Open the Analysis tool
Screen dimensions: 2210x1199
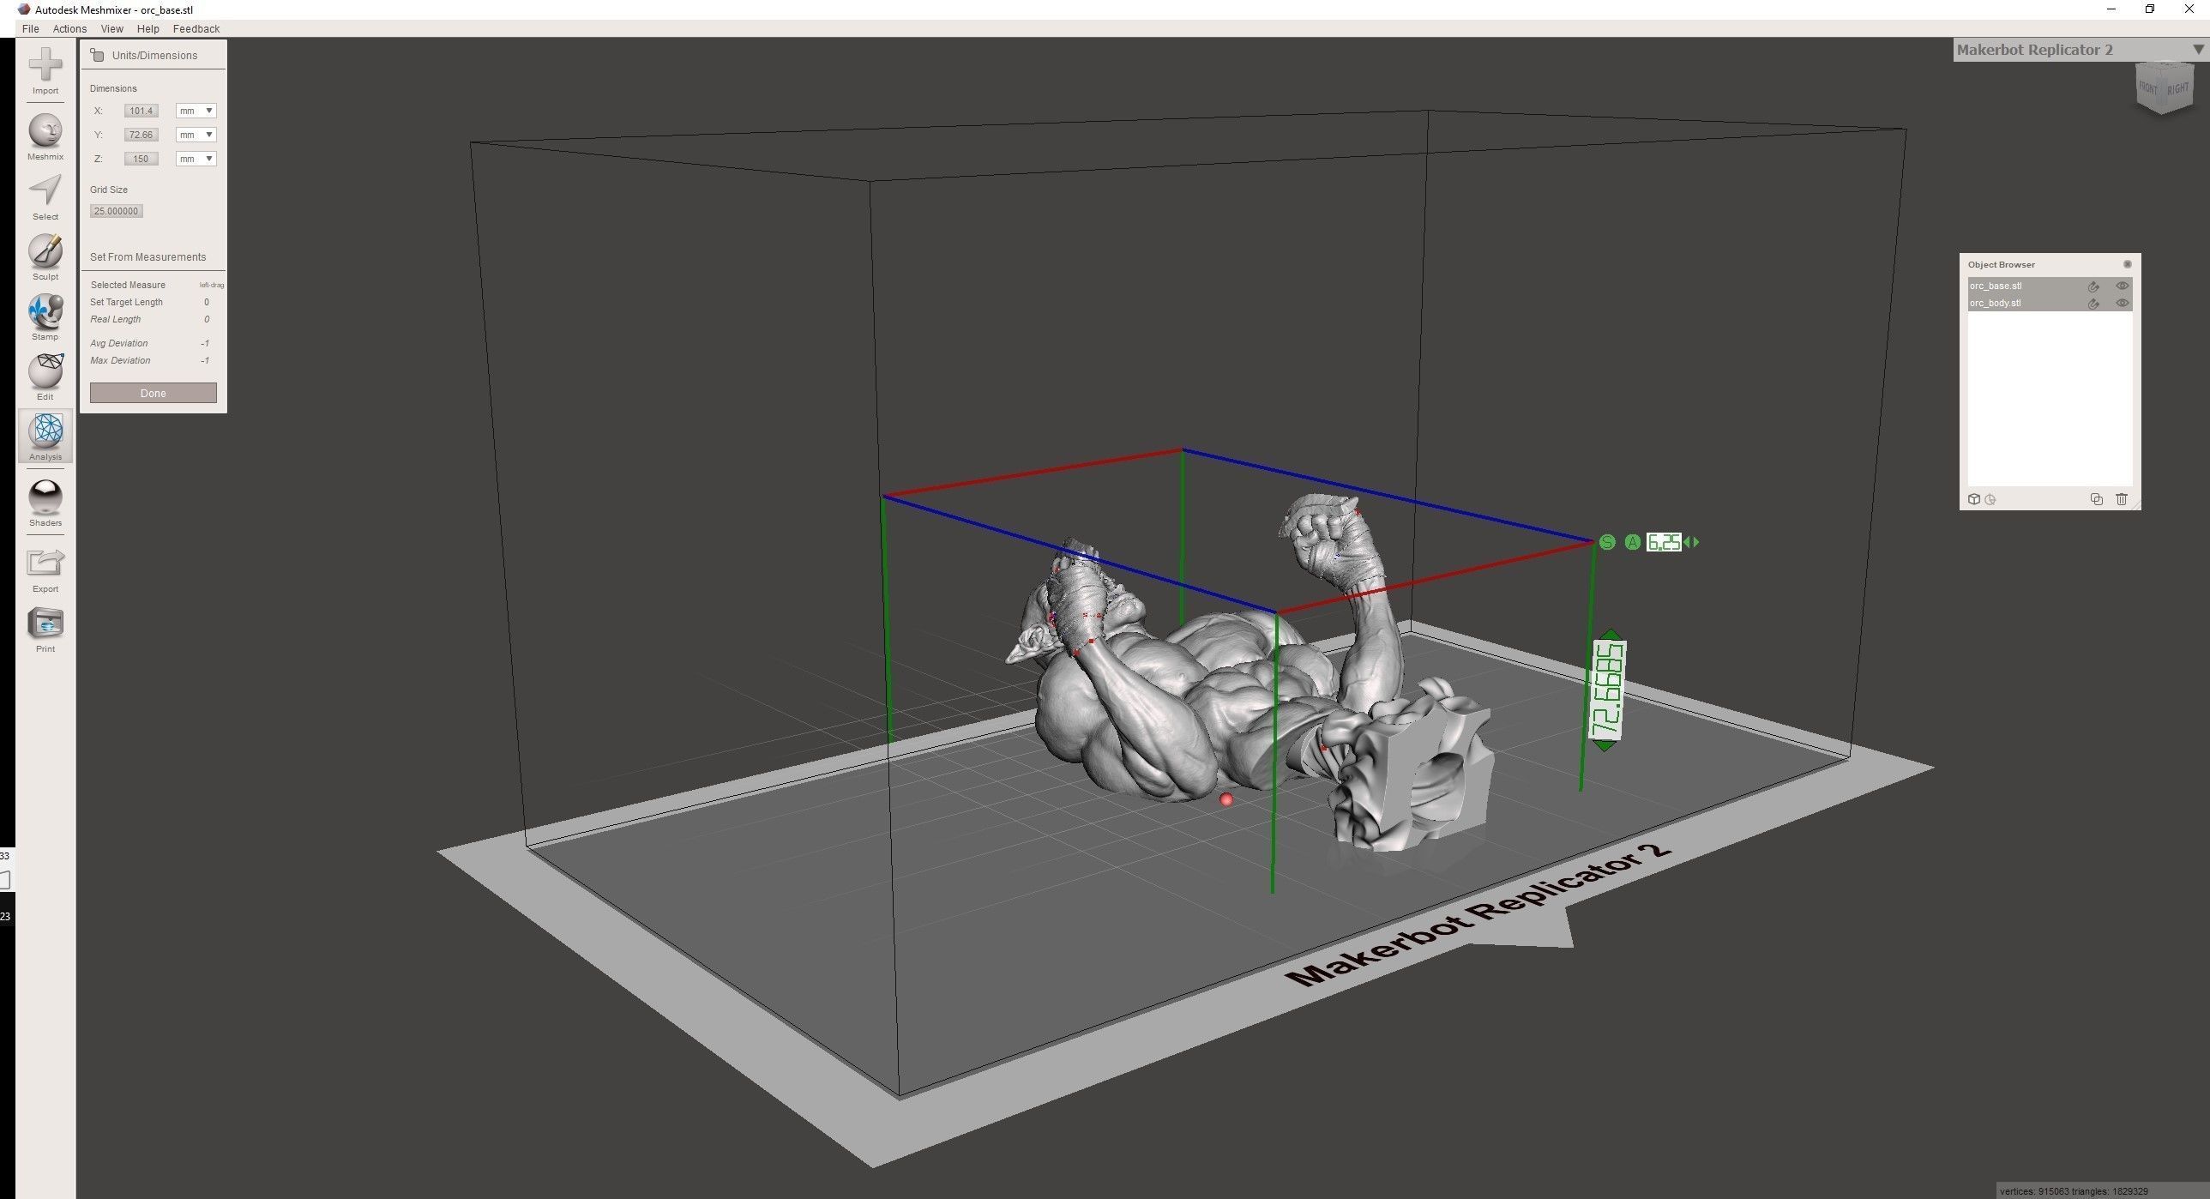point(45,437)
